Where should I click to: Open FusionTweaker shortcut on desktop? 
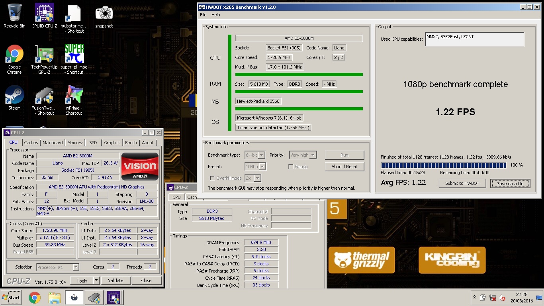tap(44, 100)
